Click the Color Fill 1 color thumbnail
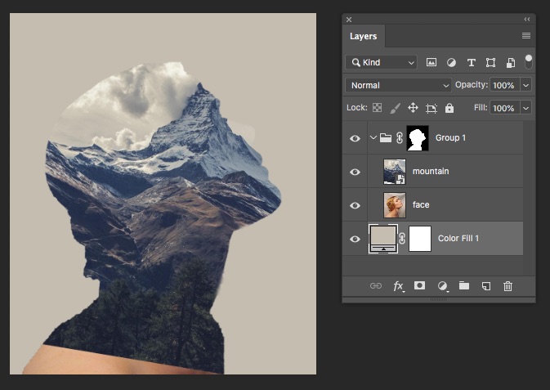The image size is (550, 390). pyautogui.click(x=383, y=238)
